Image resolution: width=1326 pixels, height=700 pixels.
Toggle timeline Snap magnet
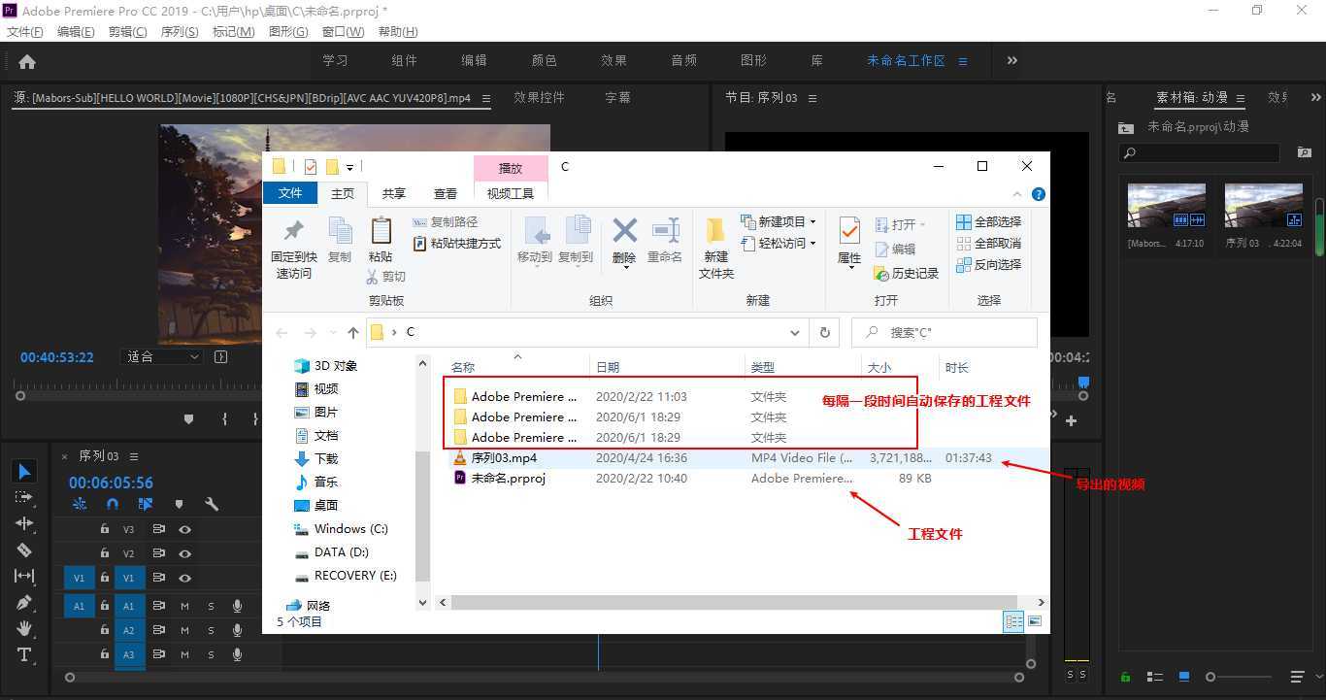coord(113,504)
